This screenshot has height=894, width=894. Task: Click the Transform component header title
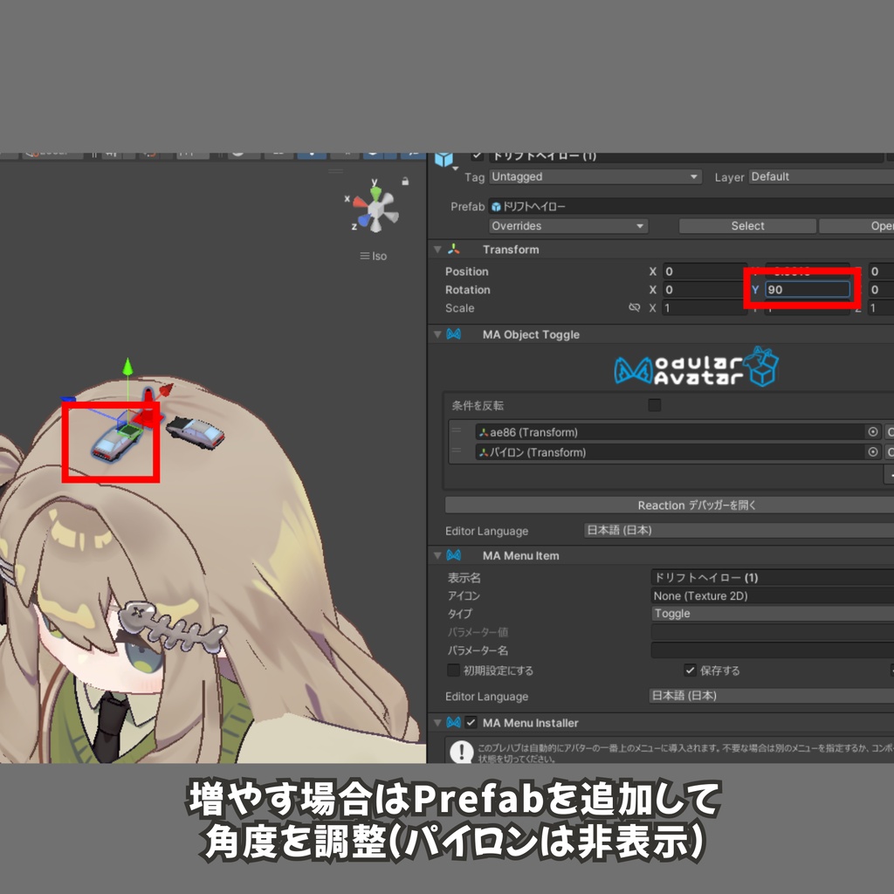click(x=510, y=249)
